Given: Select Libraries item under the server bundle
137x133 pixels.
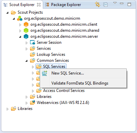Looking at the screenshot, I should pyautogui.click(x=44, y=97).
